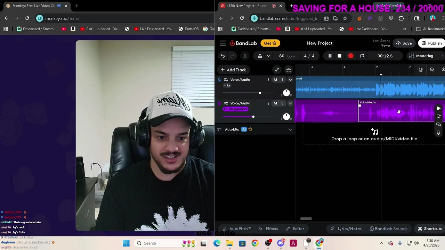Toggle the timeline snap magnet icon
Viewport: 445px width, 250px height.
420,70
